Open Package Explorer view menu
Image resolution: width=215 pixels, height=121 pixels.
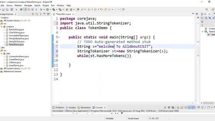[x=41, y=14]
